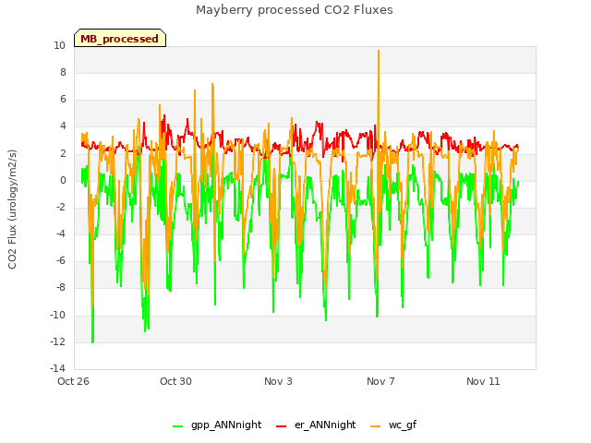Click the Nov 7 x-axis label
Image resolution: width=591 pixels, height=443 pixels.
pyautogui.click(x=380, y=381)
